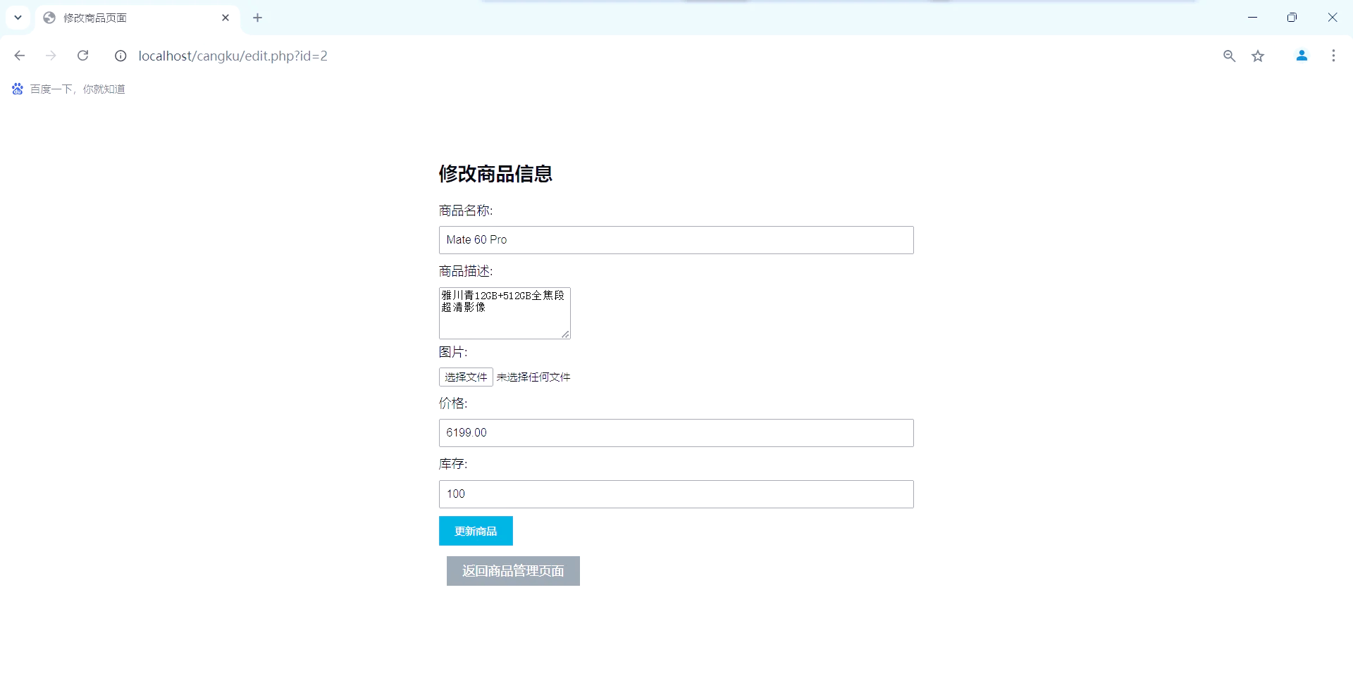Click the 选择文件 button
The image size is (1353, 697).
click(466, 377)
